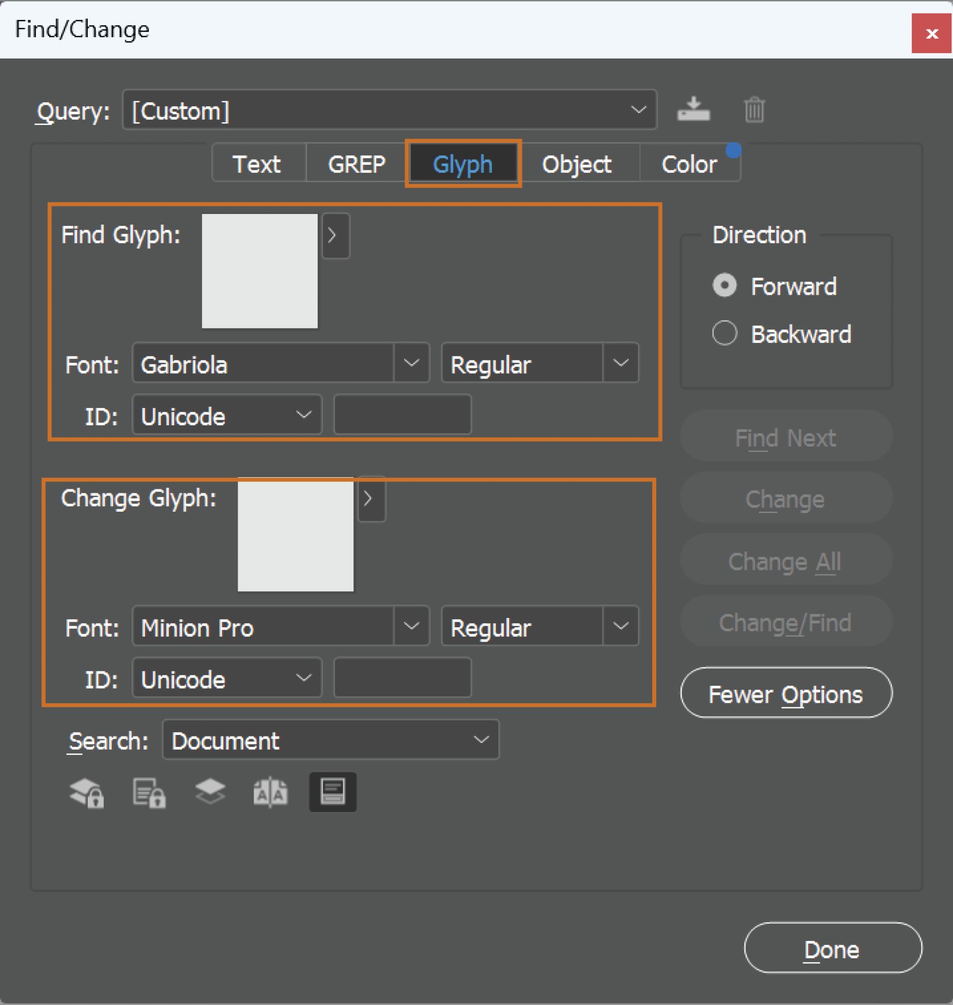Select the Forward direction radio button

(x=724, y=285)
